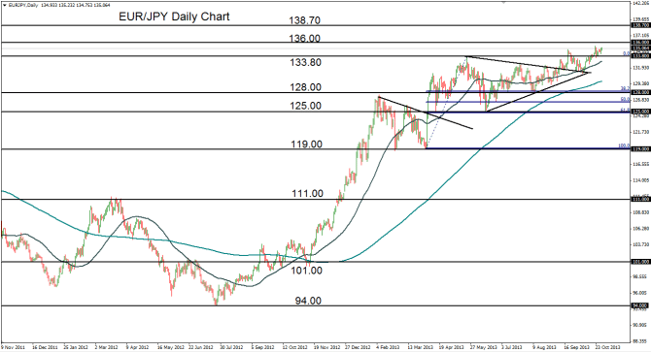Select the 111.00 black price tag
Image resolution: width=651 pixels, height=352 pixels.
tap(640, 199)
